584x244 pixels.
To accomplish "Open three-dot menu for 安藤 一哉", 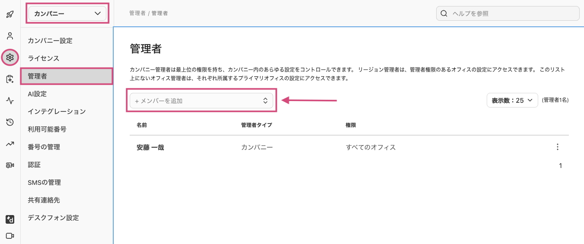I will tap(557, 147).
